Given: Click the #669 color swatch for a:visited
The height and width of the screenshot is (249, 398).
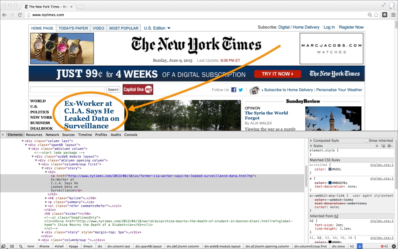Looking at the screenshot, I should (330, 169).
